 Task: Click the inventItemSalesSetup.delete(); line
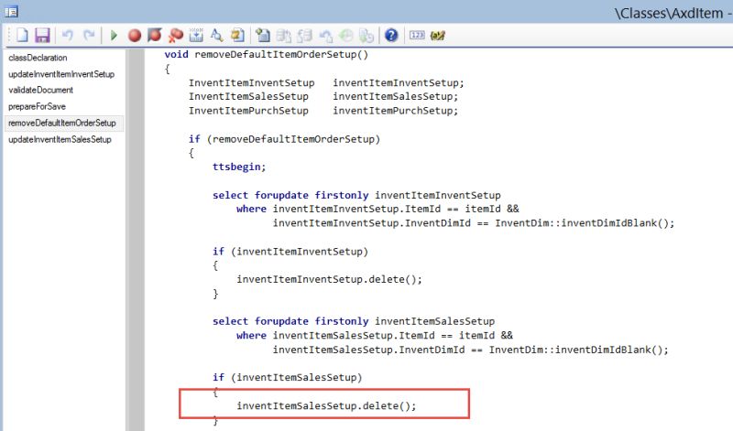coord(326,405)
